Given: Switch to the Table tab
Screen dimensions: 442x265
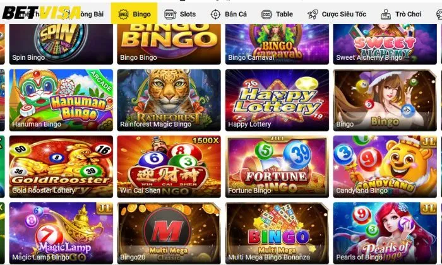Looking at the screenshot, I should coord(277,14).
